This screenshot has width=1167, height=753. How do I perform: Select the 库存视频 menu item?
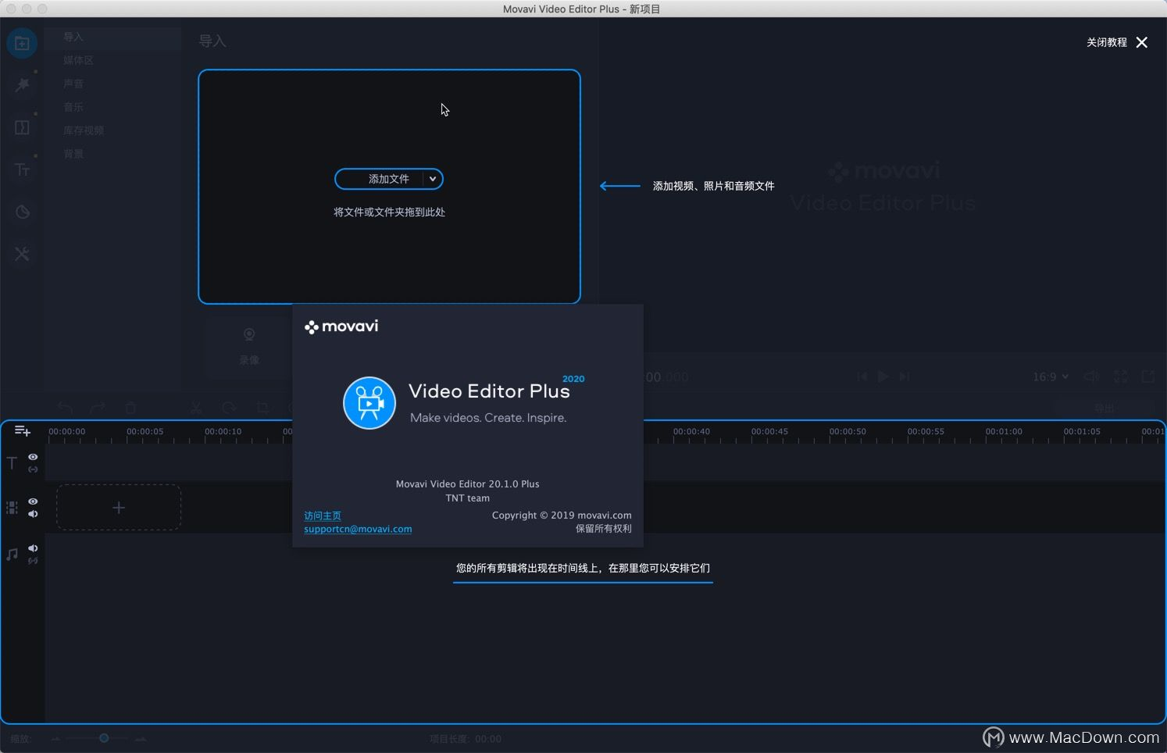coord(84,130)
